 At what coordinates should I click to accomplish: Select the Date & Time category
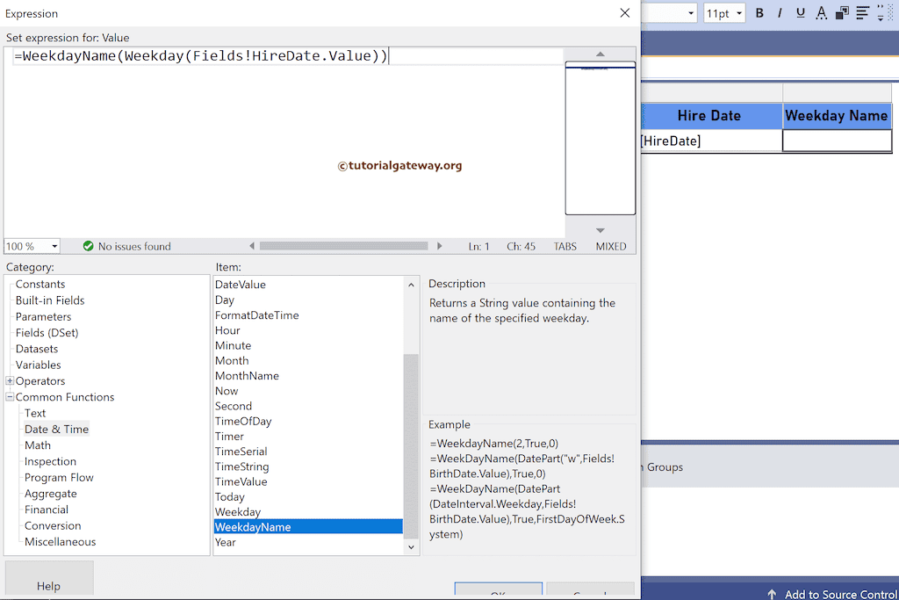click(x=56, y=429)
